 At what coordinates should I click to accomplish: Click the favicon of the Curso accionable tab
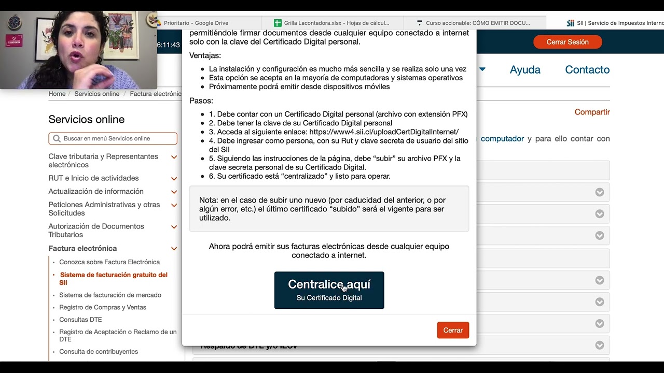click(420, 23)
